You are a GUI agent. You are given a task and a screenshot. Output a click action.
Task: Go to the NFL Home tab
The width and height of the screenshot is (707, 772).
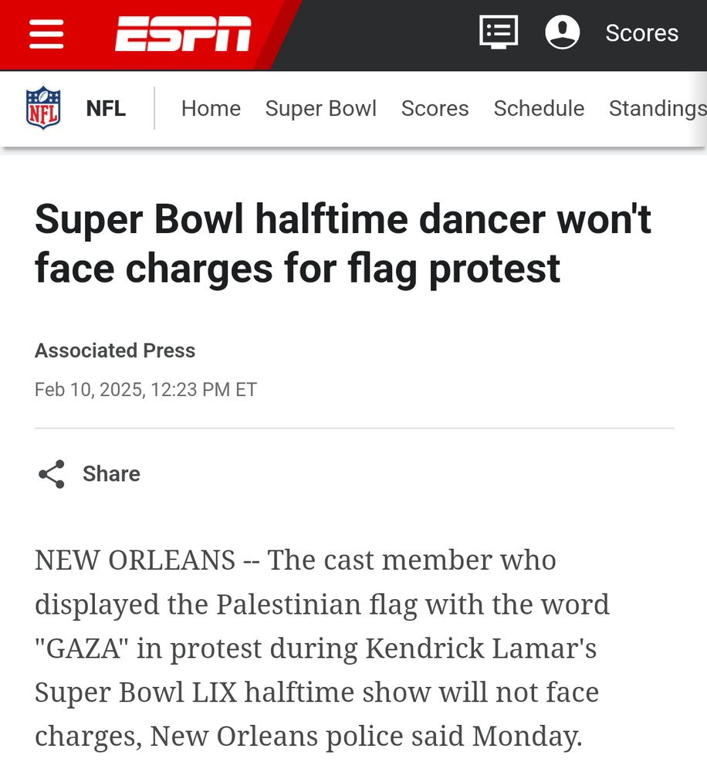[x=211, y=108]
